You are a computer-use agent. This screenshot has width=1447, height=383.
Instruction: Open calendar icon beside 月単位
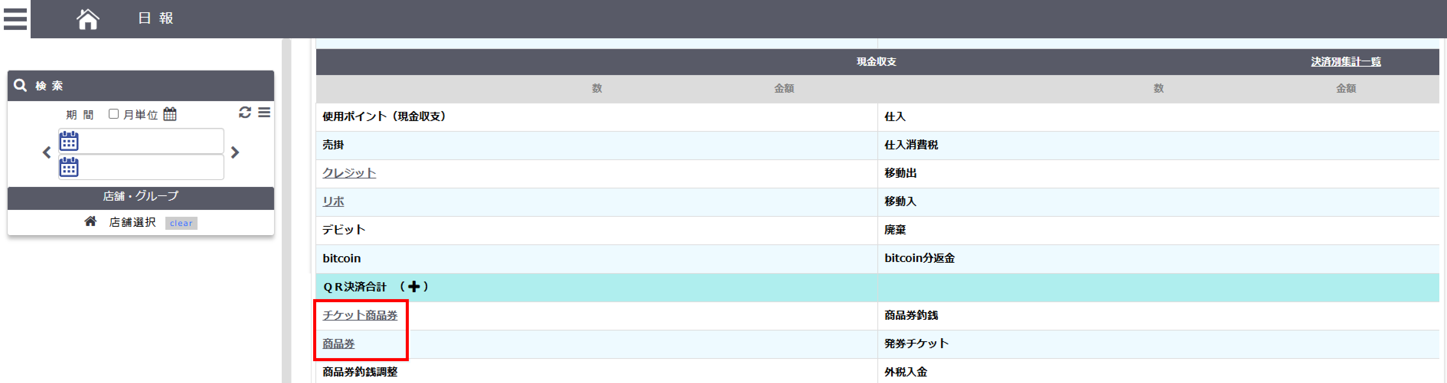[170, 114]
